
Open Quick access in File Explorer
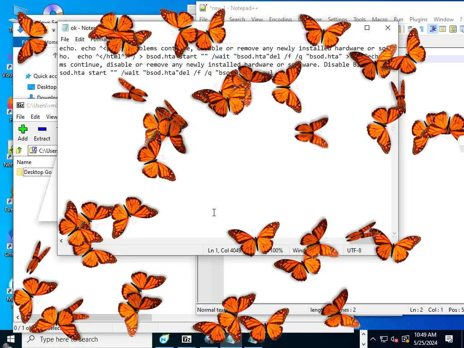[41, 76]
